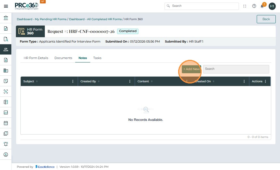Click the '0 - 0 of 0 items' pager text

click(x=258, y=137)
